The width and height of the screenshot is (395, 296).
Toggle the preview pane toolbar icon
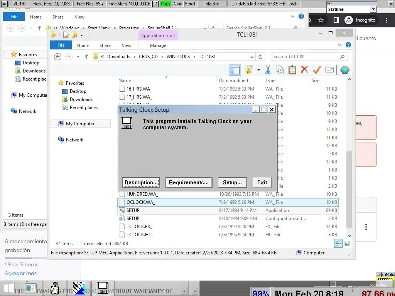click(x=235, y=70)
